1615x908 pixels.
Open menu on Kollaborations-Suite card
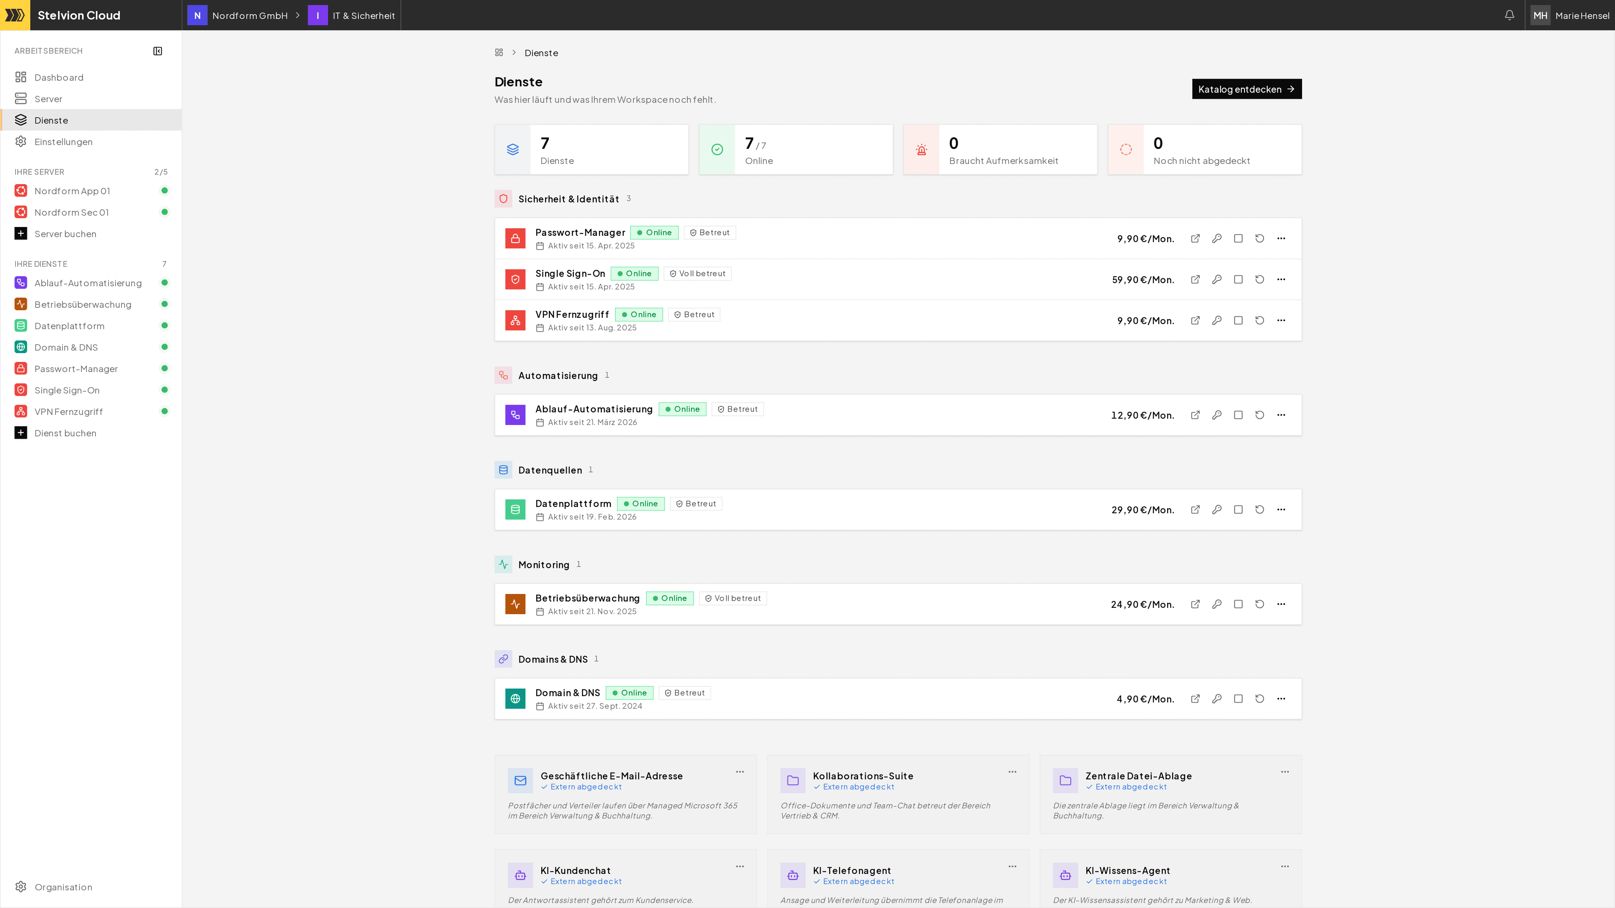click(x=1012, y=772)
